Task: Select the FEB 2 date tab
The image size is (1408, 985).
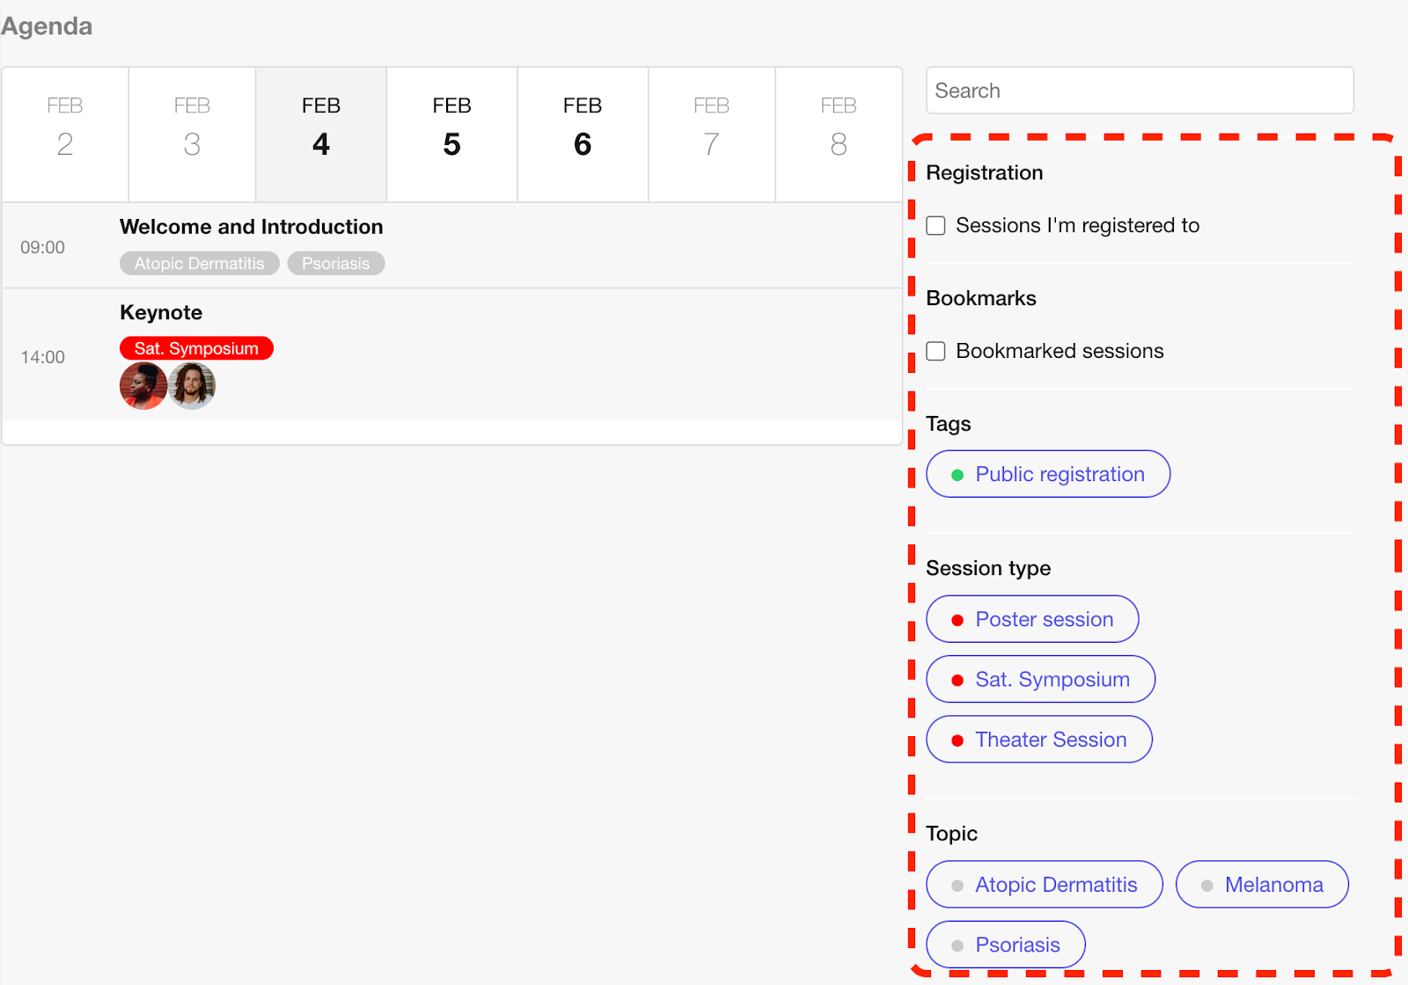Action: (x=65, y=135)
